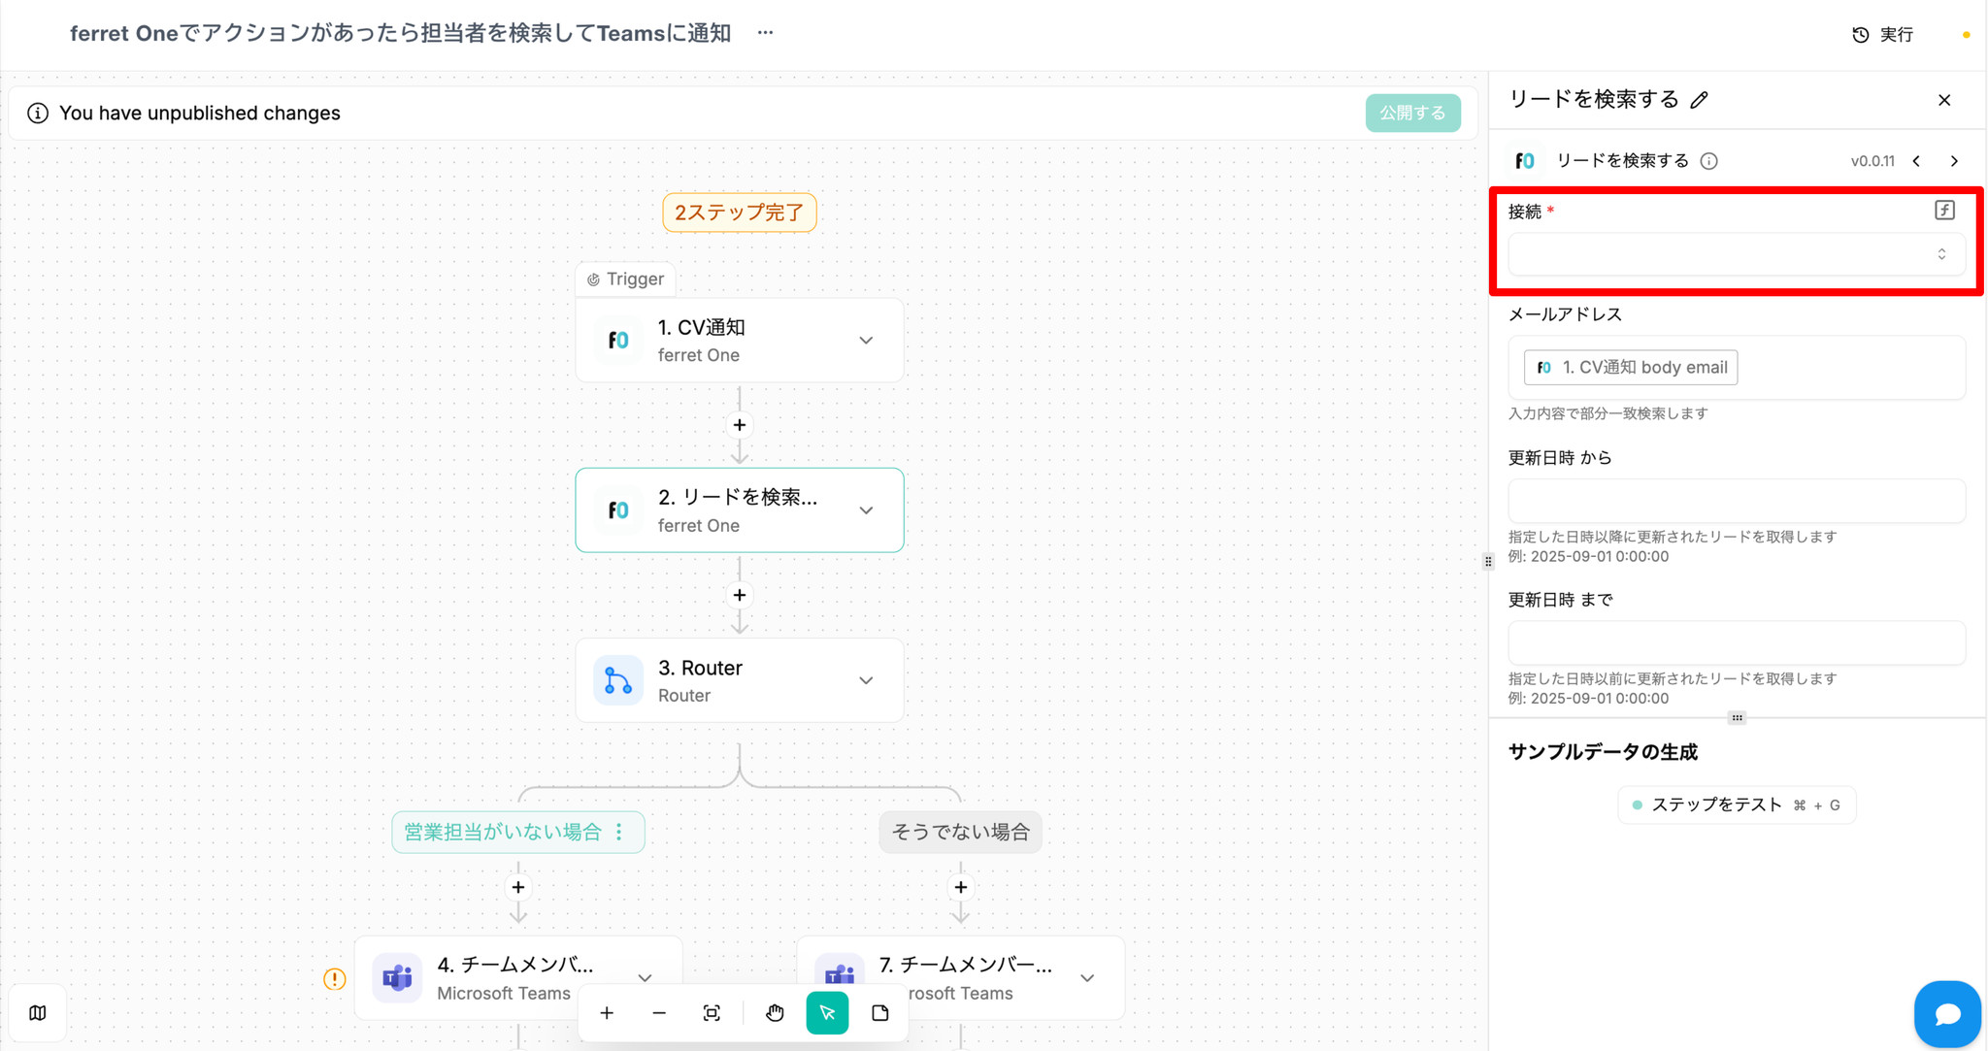Viewport: 1988px width, 1051px height.
Task: Click the 公開する publish button
Action: point(1412,113)
